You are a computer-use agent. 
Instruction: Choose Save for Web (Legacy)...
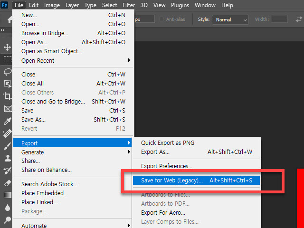[196, 180]
